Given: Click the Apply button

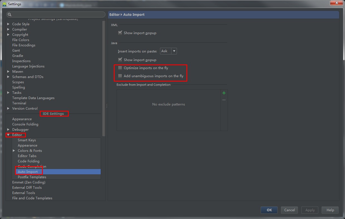Looking at the screenshot, I should (310, 210).
